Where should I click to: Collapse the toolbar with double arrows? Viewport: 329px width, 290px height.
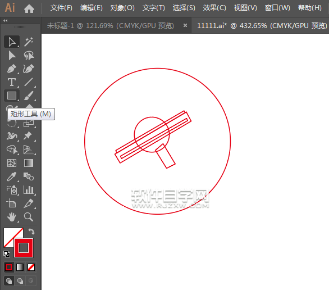[x=6, y=20]
